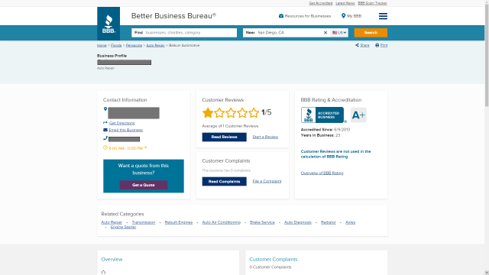Screen dimensions: 489x275
Task: Open the Latest News link
Action: click(345, 3)
